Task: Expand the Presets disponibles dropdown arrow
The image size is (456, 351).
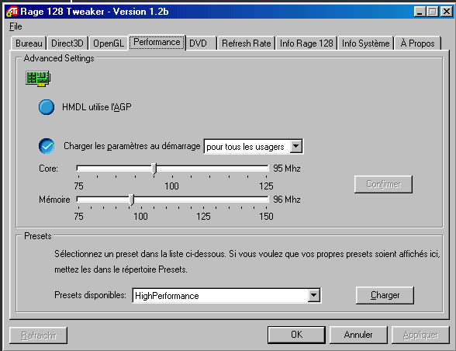Action: (313, 295)
